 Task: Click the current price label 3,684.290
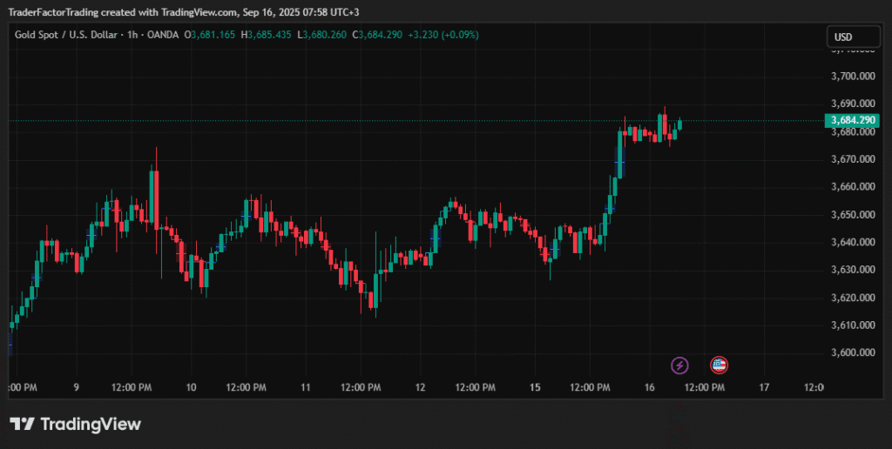tap(853, 120)
